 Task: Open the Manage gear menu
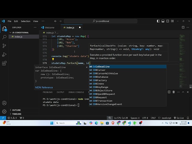(x=4, y=111)
